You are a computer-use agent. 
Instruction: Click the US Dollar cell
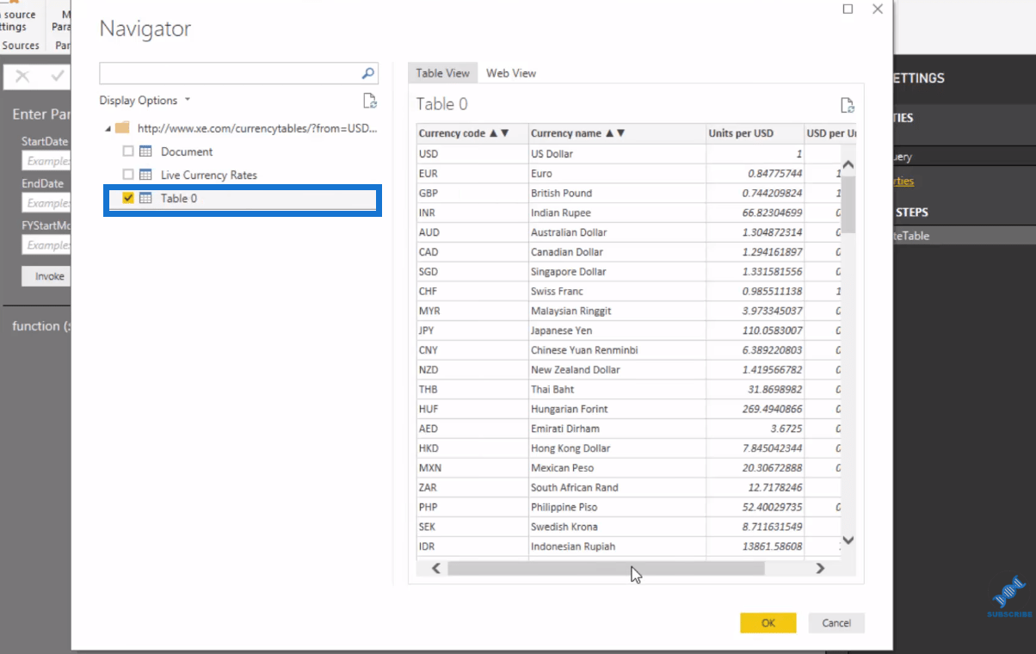(617, 153)
